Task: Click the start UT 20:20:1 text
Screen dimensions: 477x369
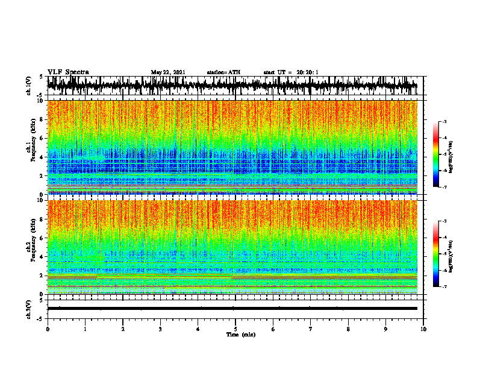Action: pos(291,72)
